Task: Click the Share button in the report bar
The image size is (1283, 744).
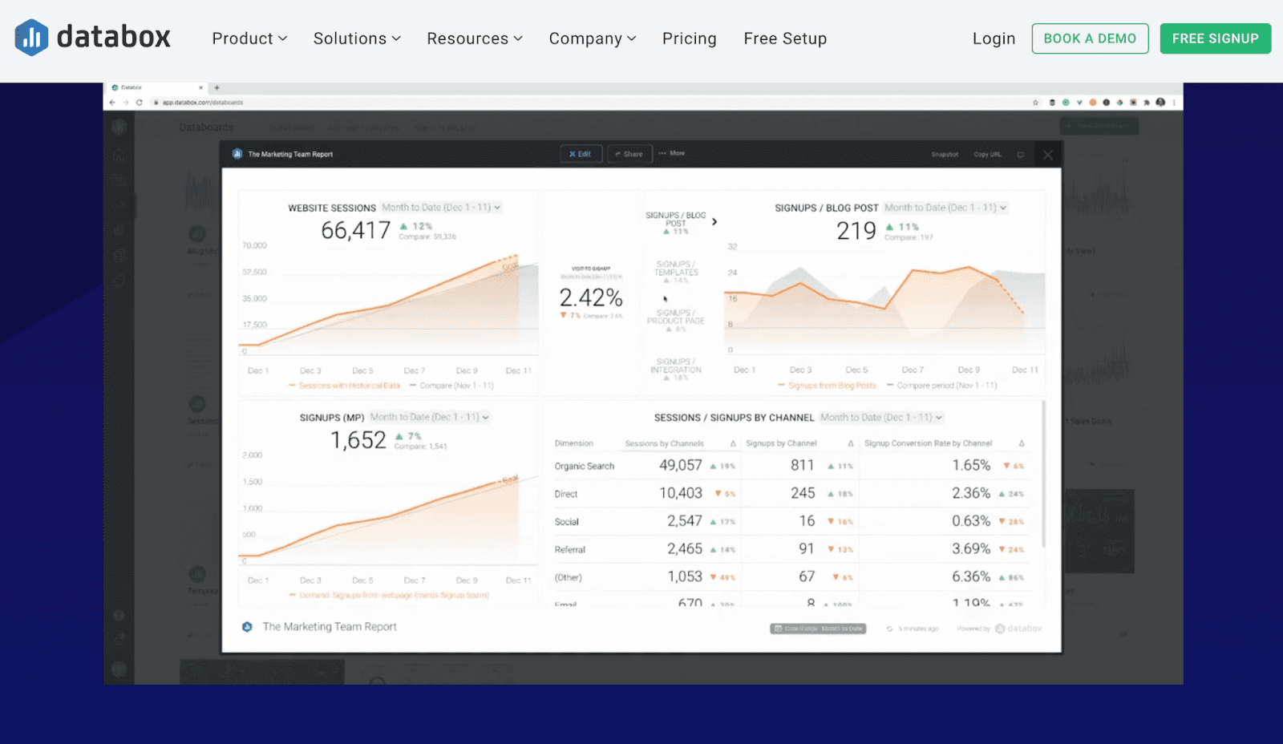Action: (629, 154)
